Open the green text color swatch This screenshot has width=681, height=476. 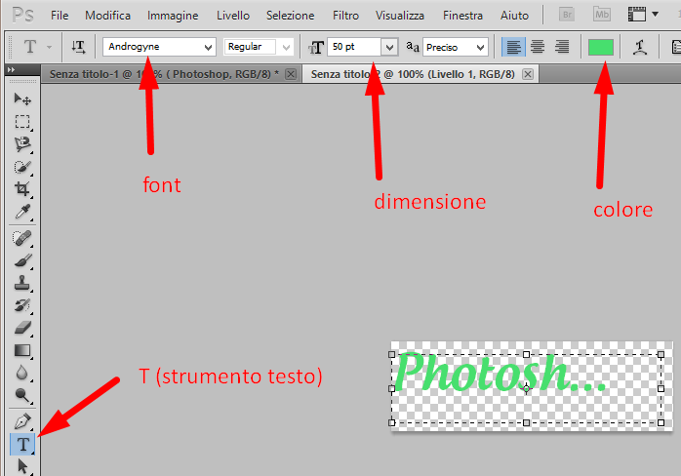pos(601,47)
